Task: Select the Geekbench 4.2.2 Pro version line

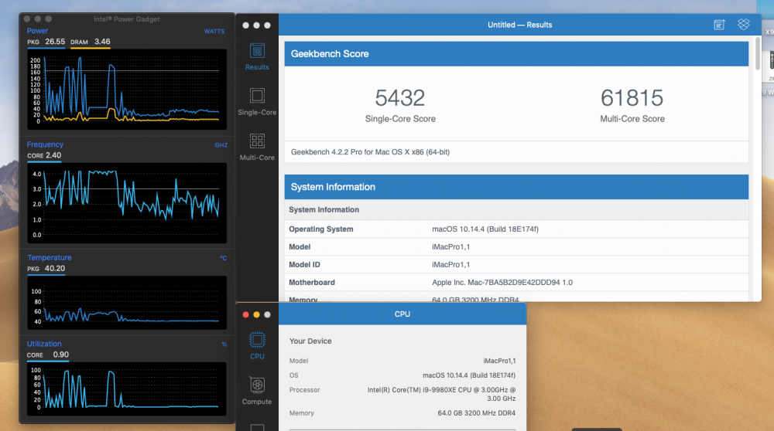Action: pyautogui.click(x=370, y=151)
